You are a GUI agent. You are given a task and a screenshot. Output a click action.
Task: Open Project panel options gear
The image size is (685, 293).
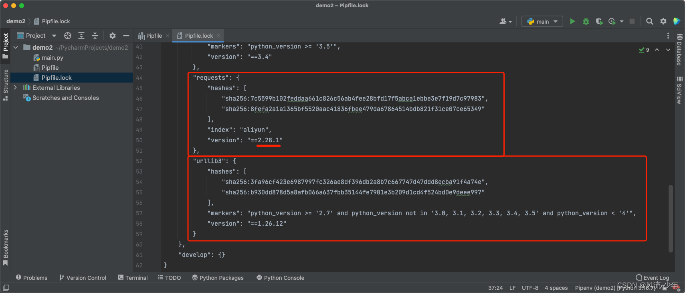[113, 36]
